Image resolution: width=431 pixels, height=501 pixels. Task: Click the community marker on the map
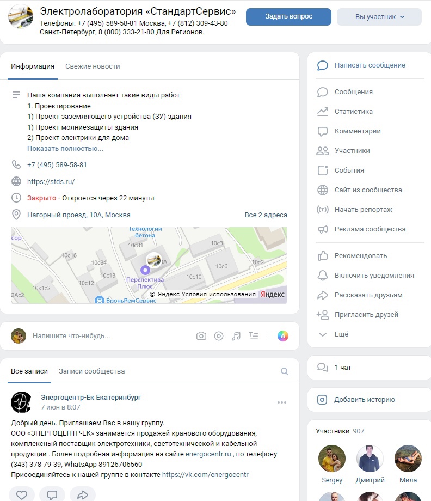[153, 260]
